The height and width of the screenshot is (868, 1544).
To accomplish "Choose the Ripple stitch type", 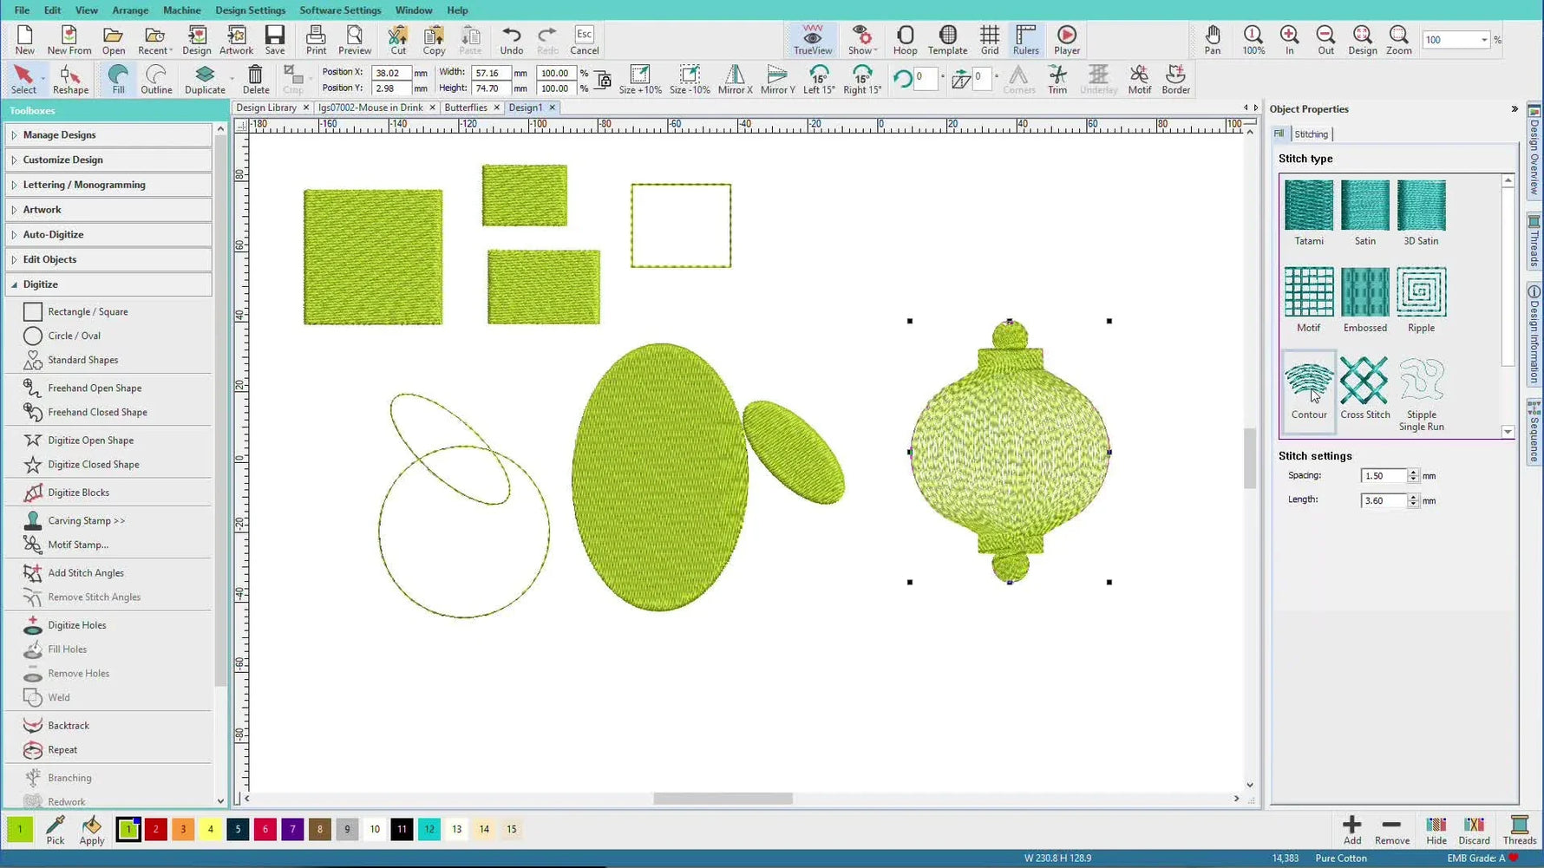I will (1421, 299).
